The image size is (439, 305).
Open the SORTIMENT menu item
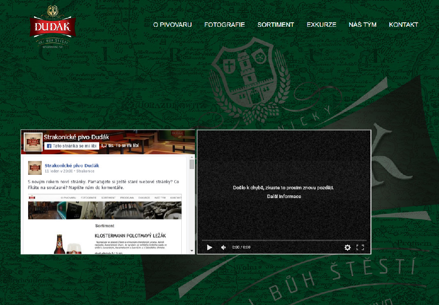click(276, 25)
